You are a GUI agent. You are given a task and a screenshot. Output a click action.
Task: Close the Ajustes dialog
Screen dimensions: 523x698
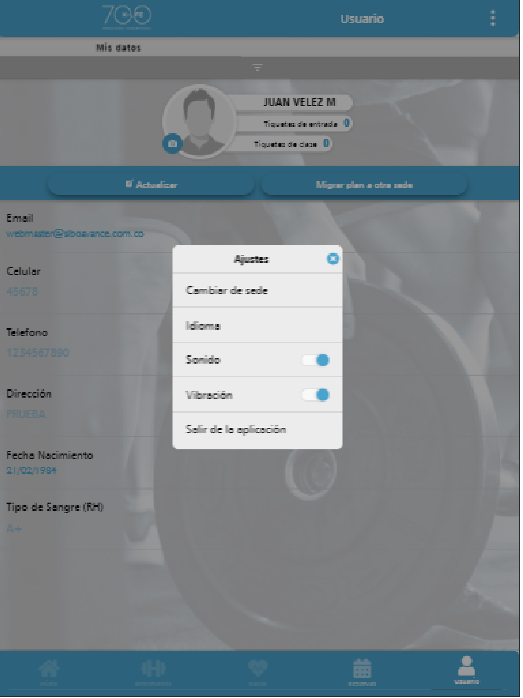pyautogui.click(x=332, y=259)
